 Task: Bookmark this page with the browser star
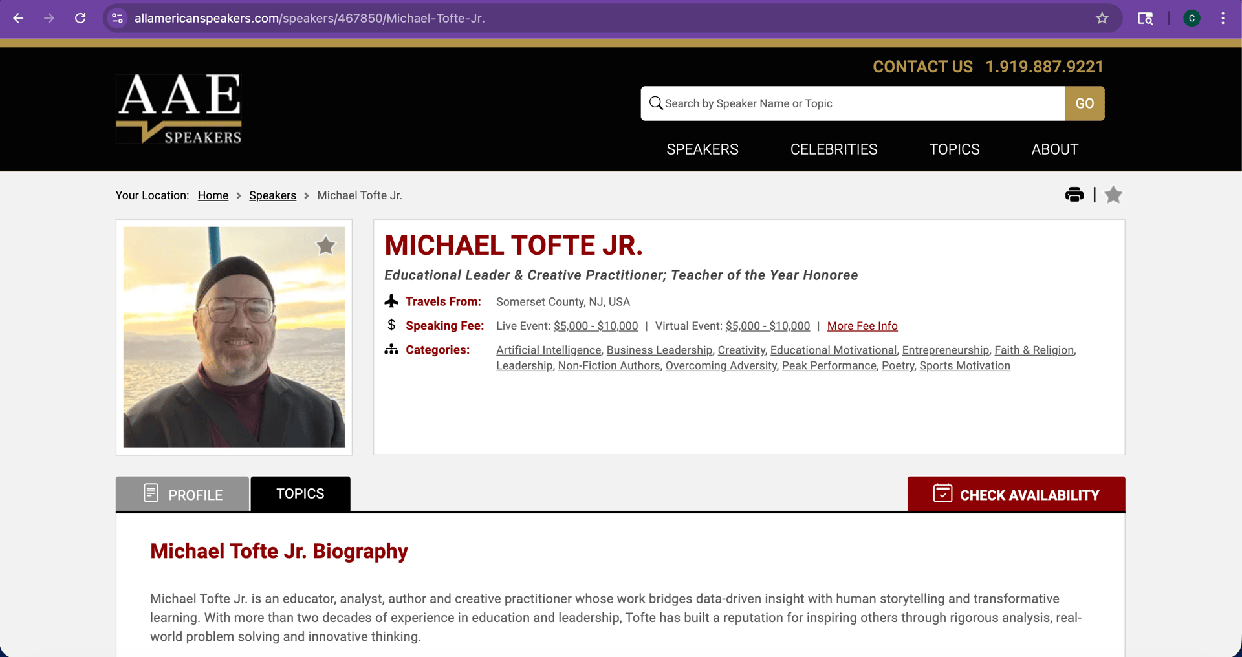tap(1102, 18)
